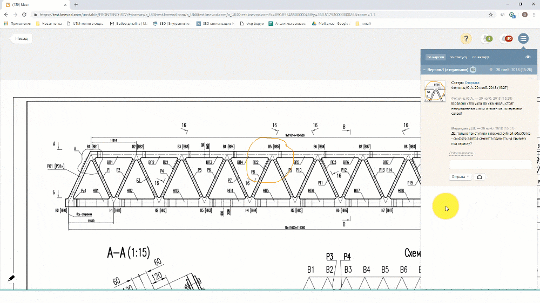The image size is (540, 303).
Task: Open new browser tab
Action: tap(76, 5)
